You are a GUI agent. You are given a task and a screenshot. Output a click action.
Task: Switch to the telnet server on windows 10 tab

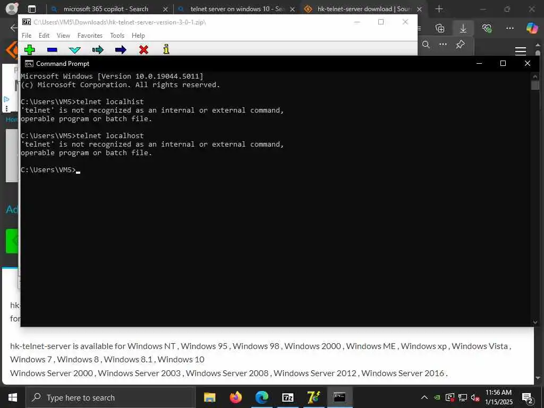(237, 9)
